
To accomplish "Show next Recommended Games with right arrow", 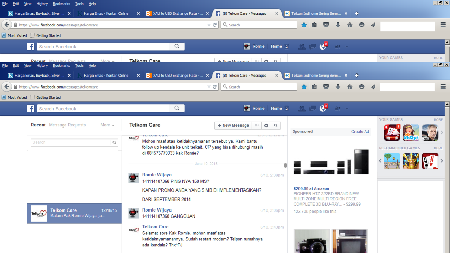I will pyautogui.click(x=442, y=161).
